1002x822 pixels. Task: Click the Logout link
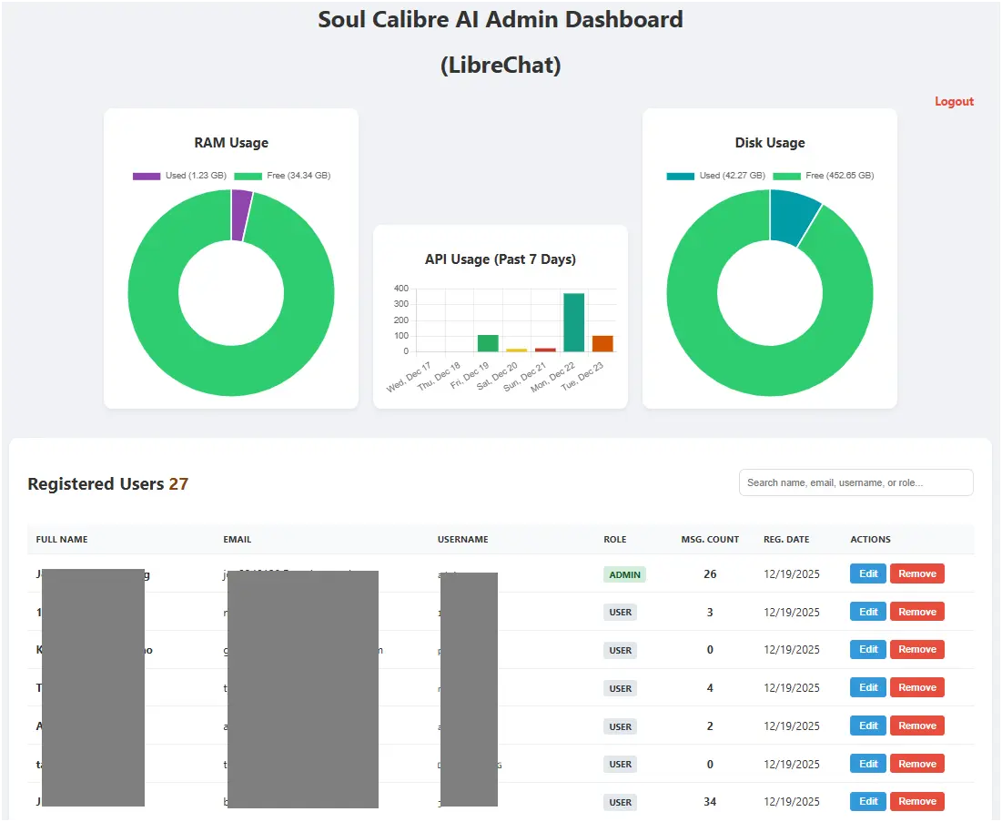tap(954, 102)
